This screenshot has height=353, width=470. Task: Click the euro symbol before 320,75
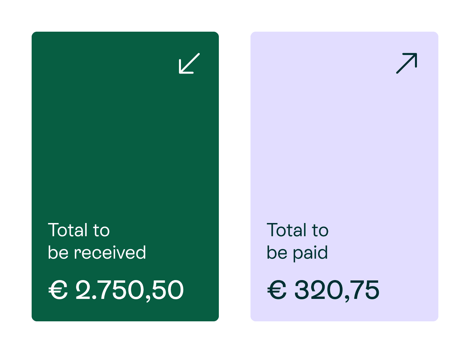pyautogui.click(x=277, y=290)
